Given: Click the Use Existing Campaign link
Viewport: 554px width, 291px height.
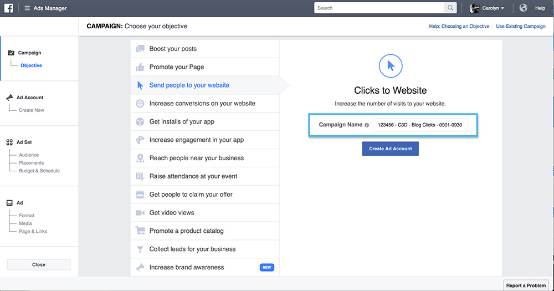Looking at the screenshot, I should 520,26.
